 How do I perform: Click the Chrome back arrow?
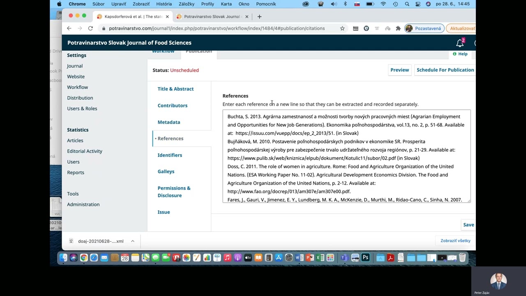[69, 28]
